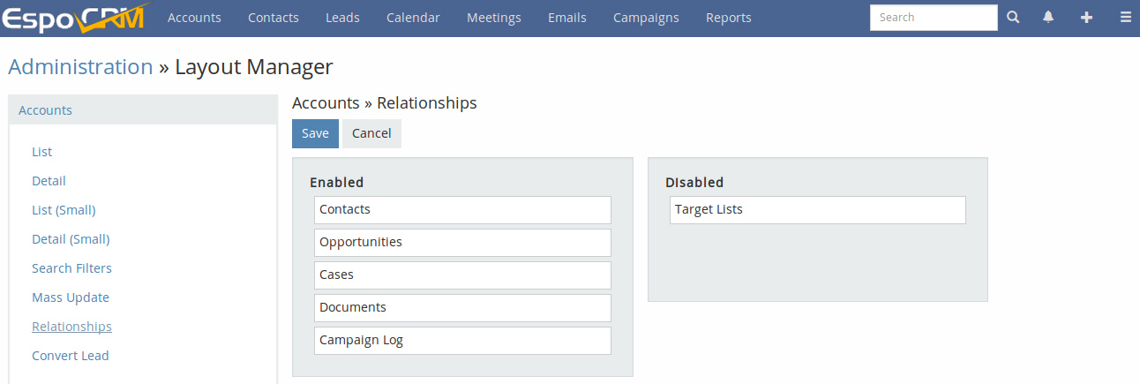Viewport: 1140px width, 384px height.
Task: Click the Administration breadcrumb link
Action: (x=80, y=67)
